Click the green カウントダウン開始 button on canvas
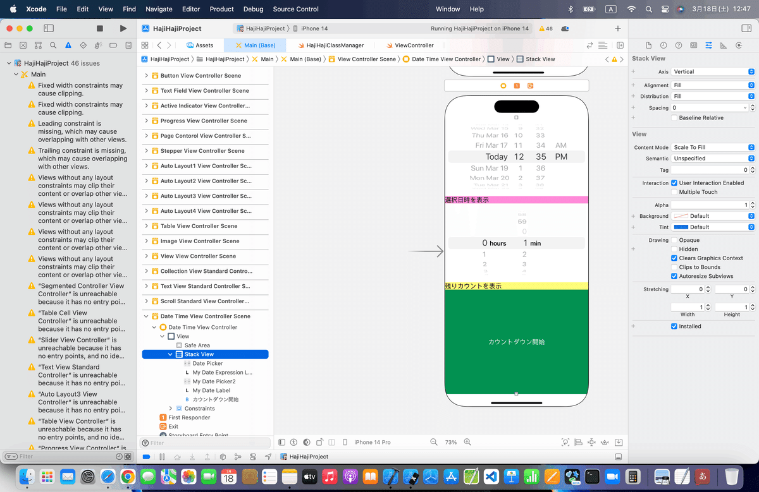The height and width of the screenshot is (492, 759). click(x=517, y=342)
